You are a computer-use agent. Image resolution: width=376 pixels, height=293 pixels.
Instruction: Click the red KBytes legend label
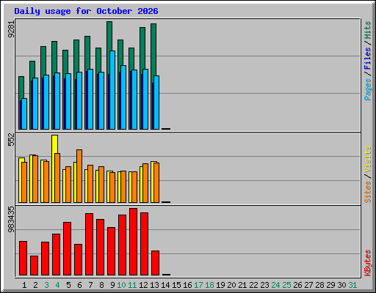pyautogui.click(x=367, y=263)
